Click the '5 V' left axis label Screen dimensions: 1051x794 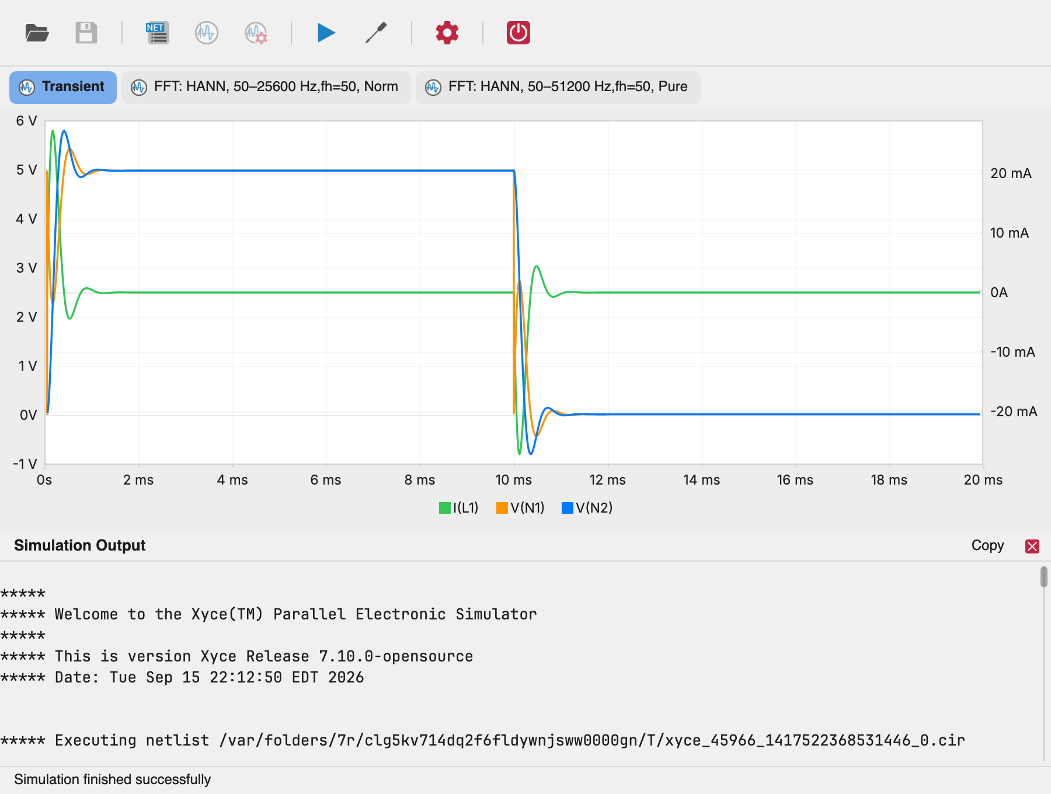coord(26,170)
